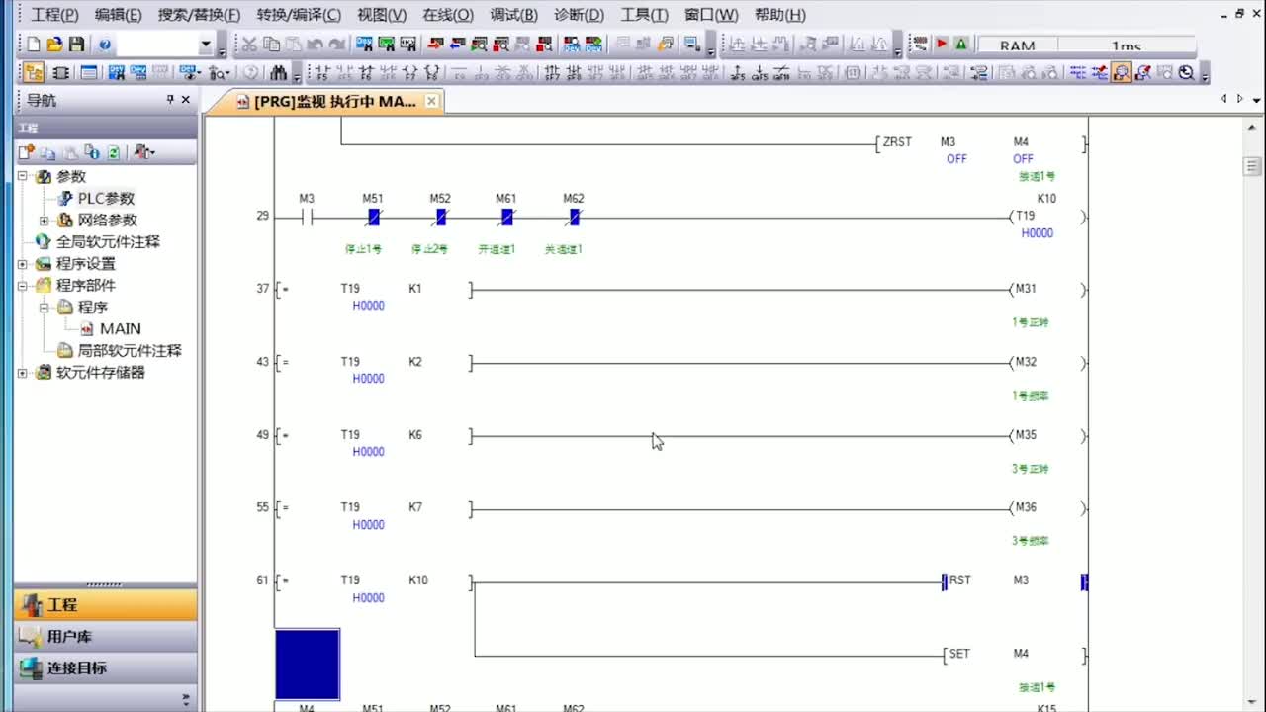
Task: Insert application instruction with F8 icon
Action: pyautogui.click(x=432, y=72)
